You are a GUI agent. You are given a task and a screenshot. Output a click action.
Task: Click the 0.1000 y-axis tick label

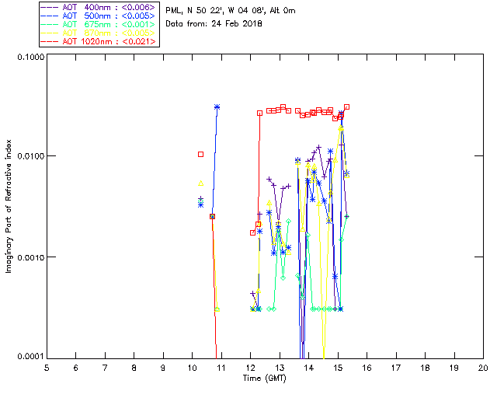click(31, 57)
